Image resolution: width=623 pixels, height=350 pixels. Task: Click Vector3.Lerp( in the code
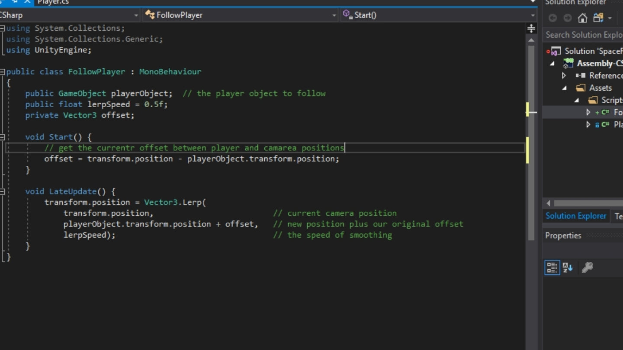click(175, 202)
